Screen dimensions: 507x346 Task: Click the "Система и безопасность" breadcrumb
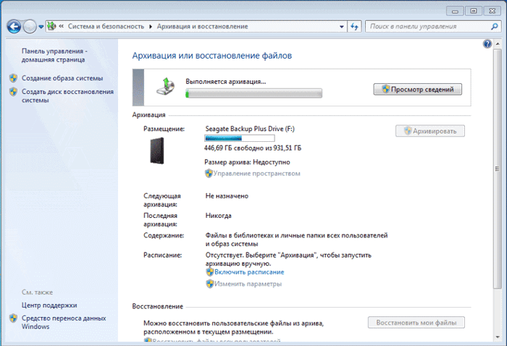(x=106, y=27)
